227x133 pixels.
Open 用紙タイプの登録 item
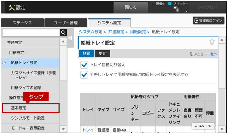coord(30,88)
